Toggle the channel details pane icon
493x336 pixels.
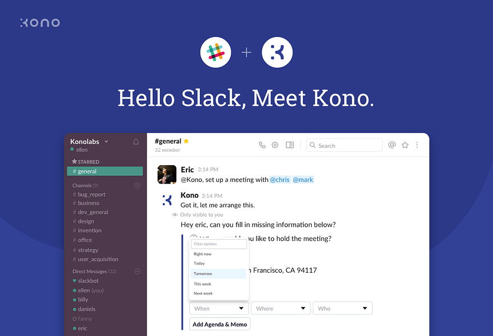coord(290,145)
